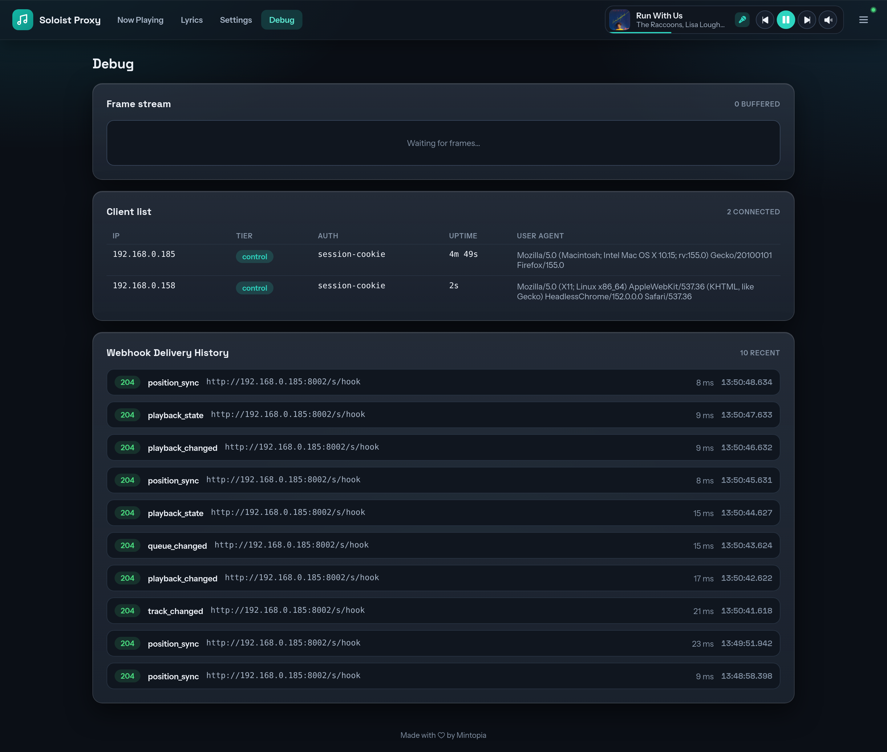This screenshot has height=752, width=887.
Task: Click the playback_state row at 13:50:44.627
Action: [443, 513]
